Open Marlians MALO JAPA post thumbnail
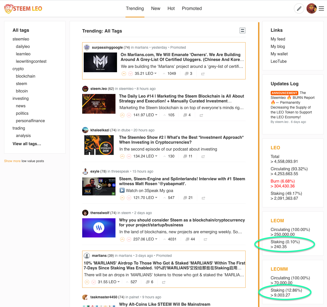Image resolution: width=327 pixels, height=307 pixels. [100, 62]
